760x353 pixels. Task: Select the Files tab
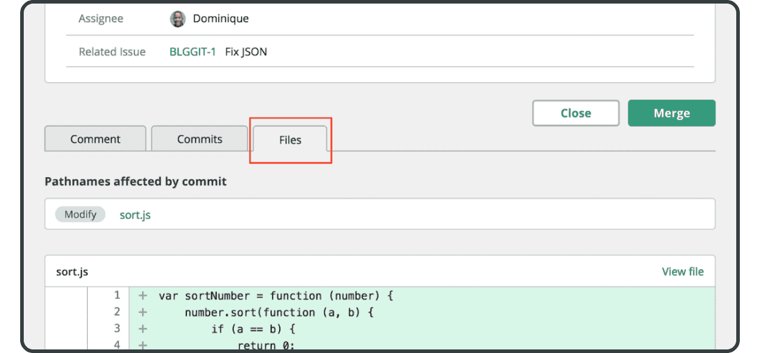click(x=290, y=140)
